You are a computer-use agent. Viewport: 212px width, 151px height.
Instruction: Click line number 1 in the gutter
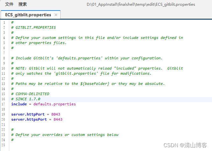tap(4, 22)
